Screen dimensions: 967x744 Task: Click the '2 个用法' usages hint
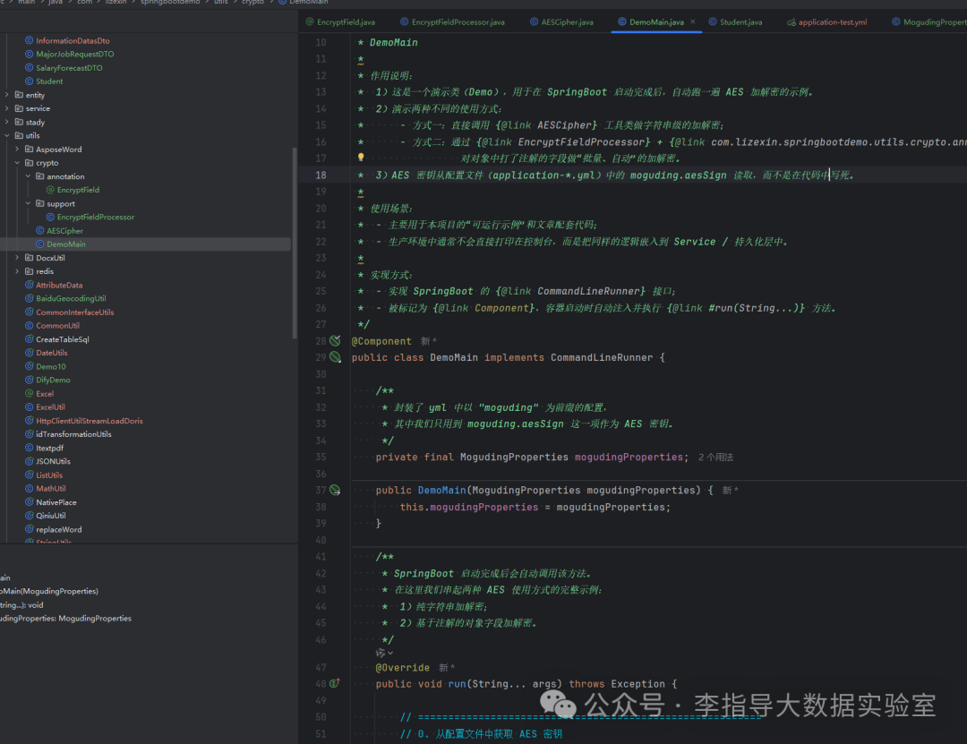(716, 458)
